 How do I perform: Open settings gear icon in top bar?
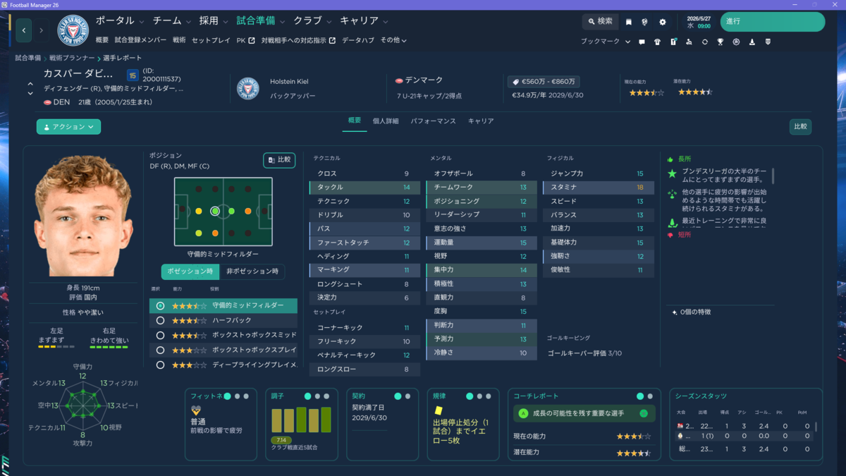pos(662,22)
